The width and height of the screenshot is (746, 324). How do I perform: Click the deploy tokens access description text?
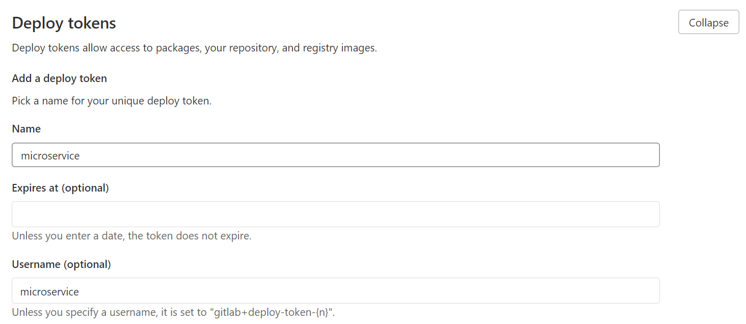(x=194, y=48)
